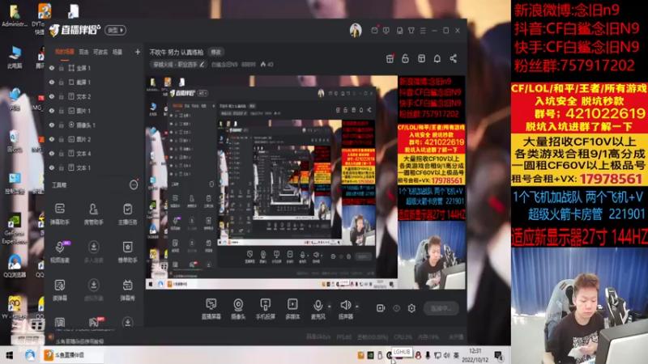This screenshot has width=648, height=364.
Task: Click the stream preview canvas
Action: 305,182
